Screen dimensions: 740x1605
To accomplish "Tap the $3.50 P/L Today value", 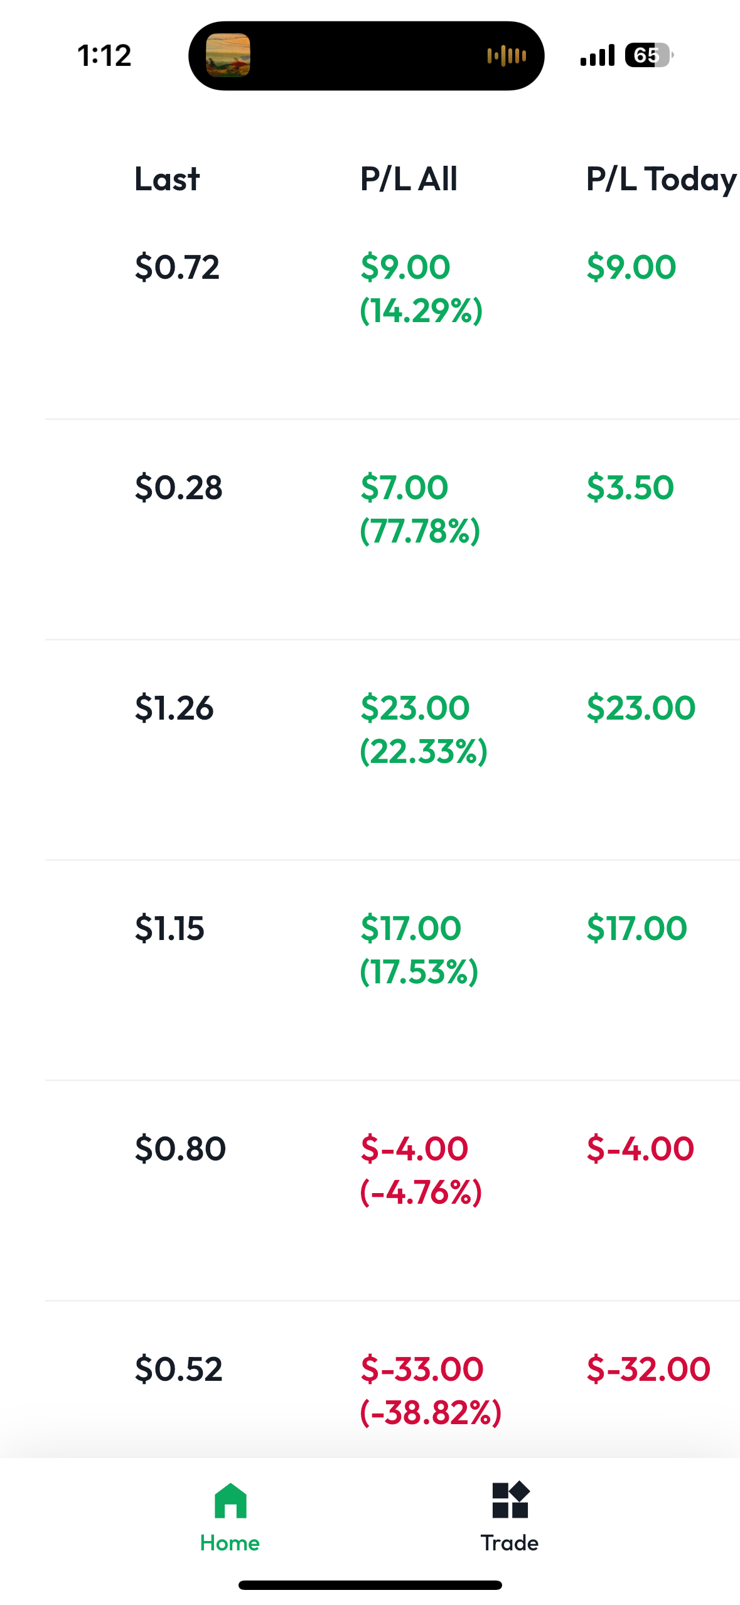I will (630, 488).
